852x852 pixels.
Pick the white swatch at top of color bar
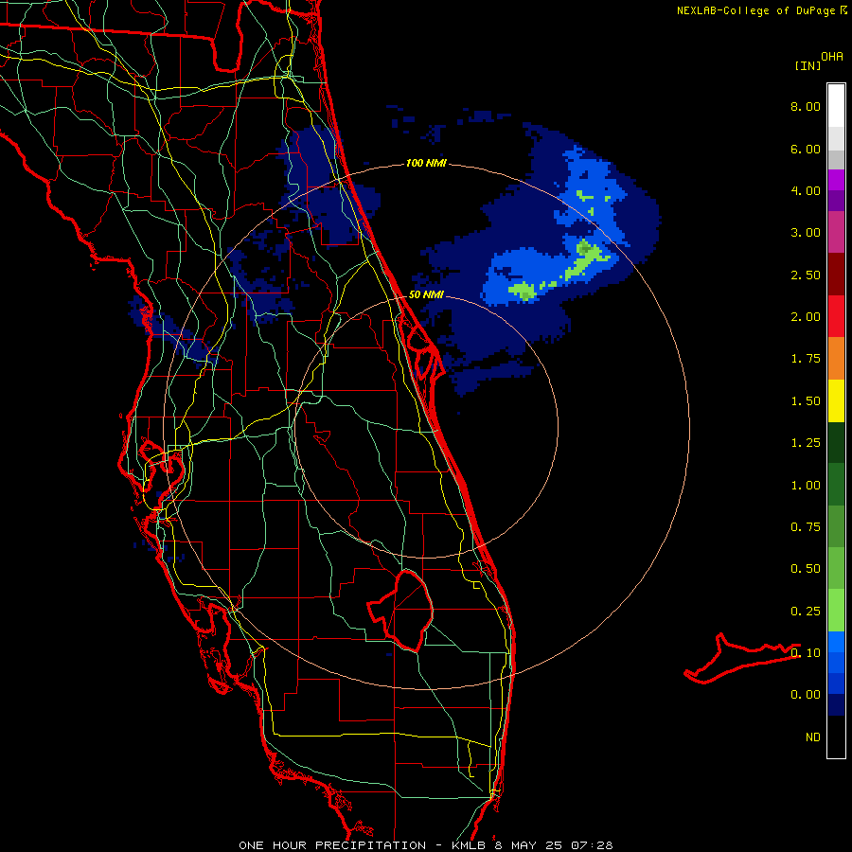pos(836,106)
